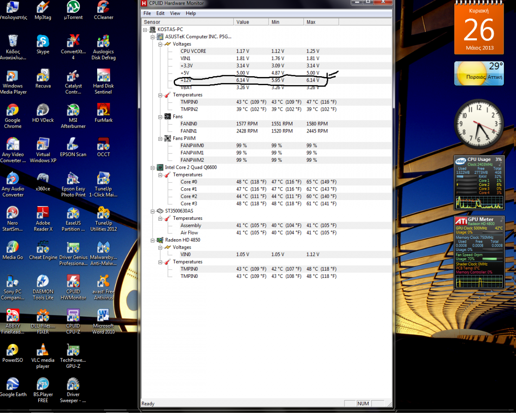The height and width of the screenshot is (413, 516).
Task: Launch the PowerISO desktop icon
Action: coord(13,353)
